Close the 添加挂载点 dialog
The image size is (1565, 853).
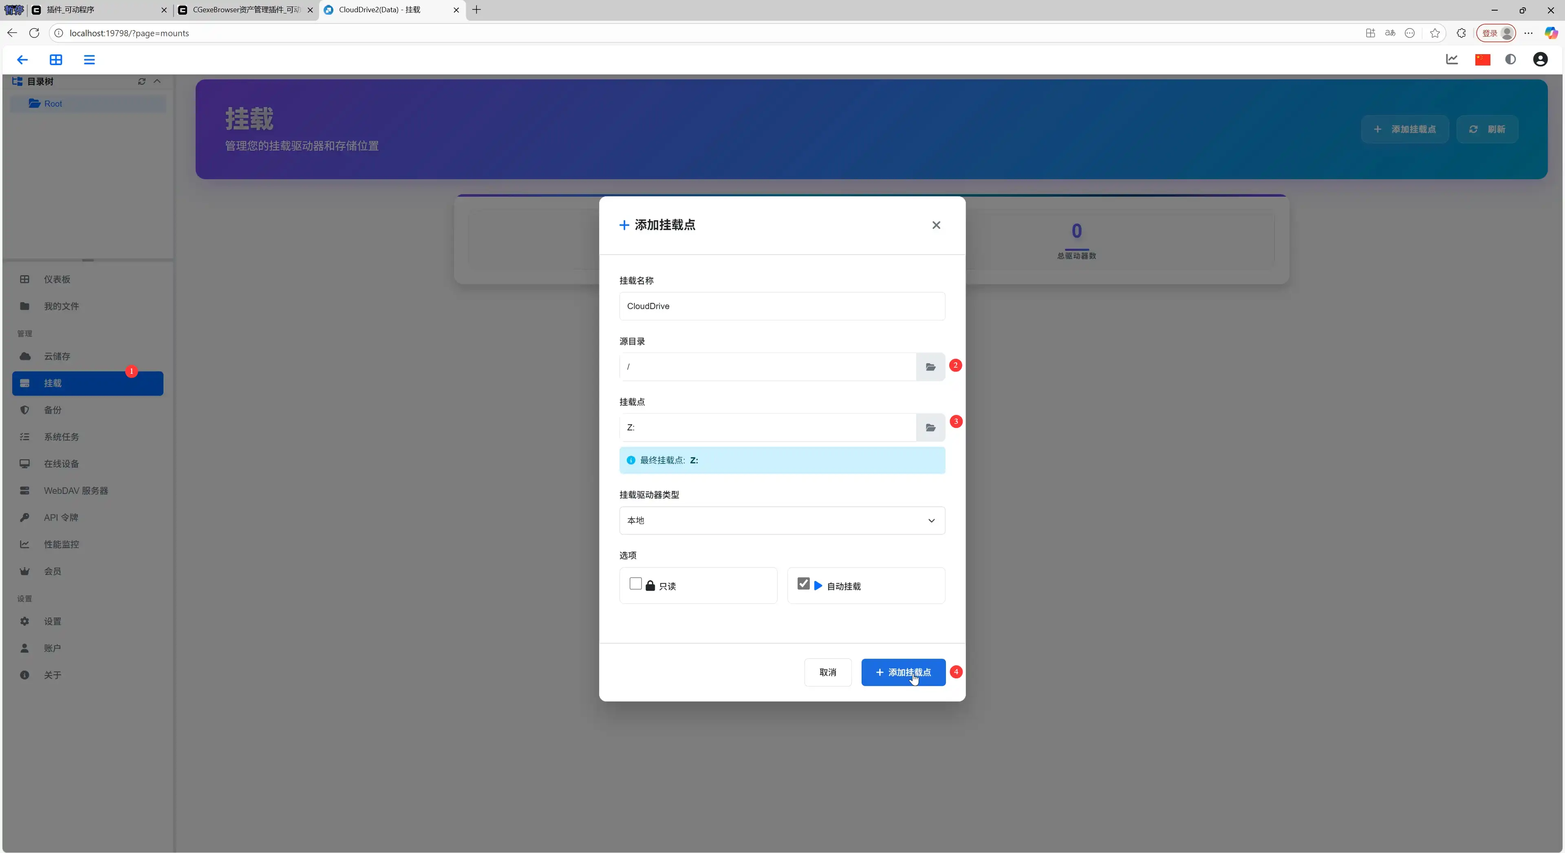936,224
